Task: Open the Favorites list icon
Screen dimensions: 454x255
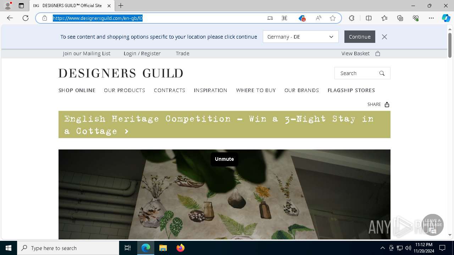Action: pyautogui.click(x=384, y=18)
